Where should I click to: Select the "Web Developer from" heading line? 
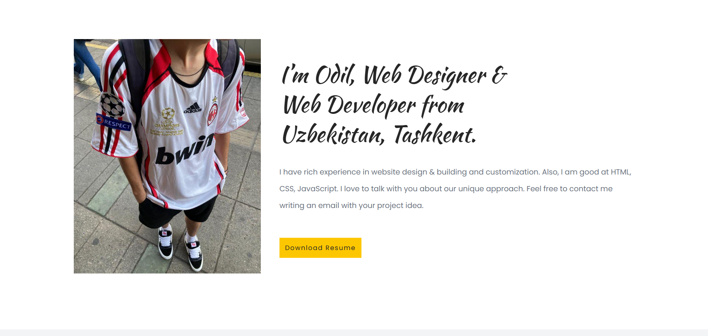pos(374,105)
